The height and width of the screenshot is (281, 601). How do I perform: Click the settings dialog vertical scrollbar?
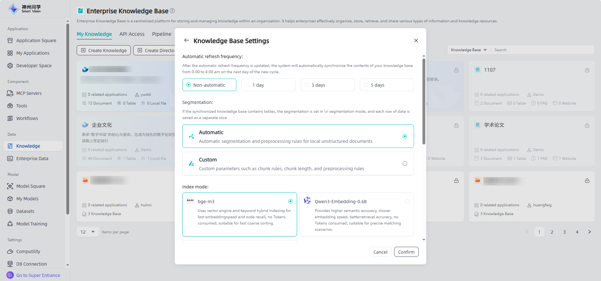click(424, 100)
